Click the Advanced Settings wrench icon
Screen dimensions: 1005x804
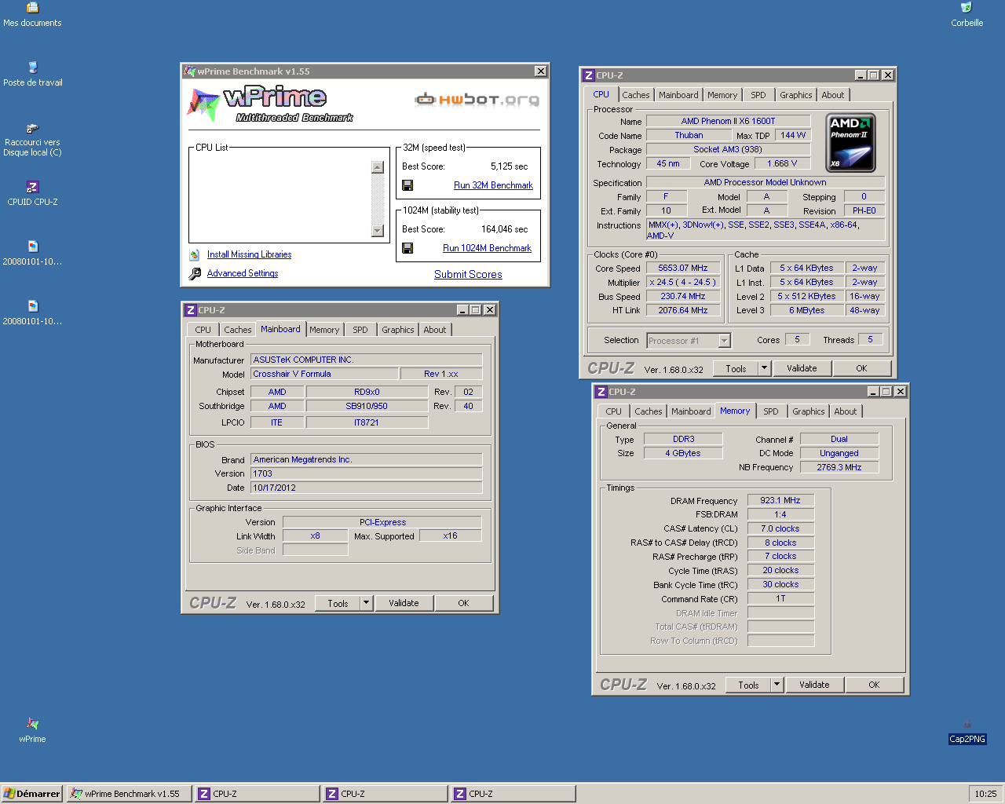(195, 273)
